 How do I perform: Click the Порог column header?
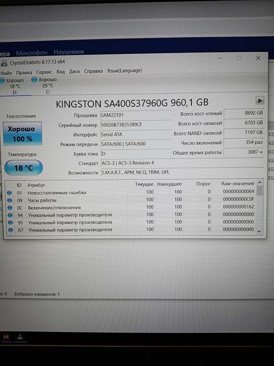click(203, 184)
